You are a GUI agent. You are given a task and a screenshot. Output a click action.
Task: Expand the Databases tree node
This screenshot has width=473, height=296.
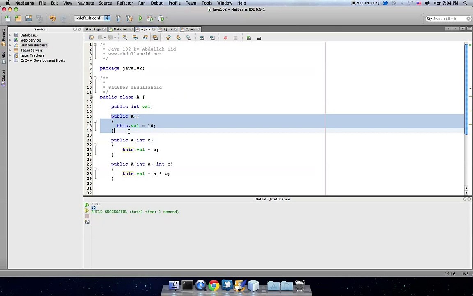coord(10,35)
